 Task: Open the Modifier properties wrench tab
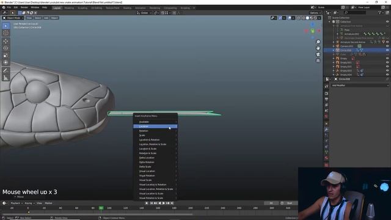click(x=326, y=130)
